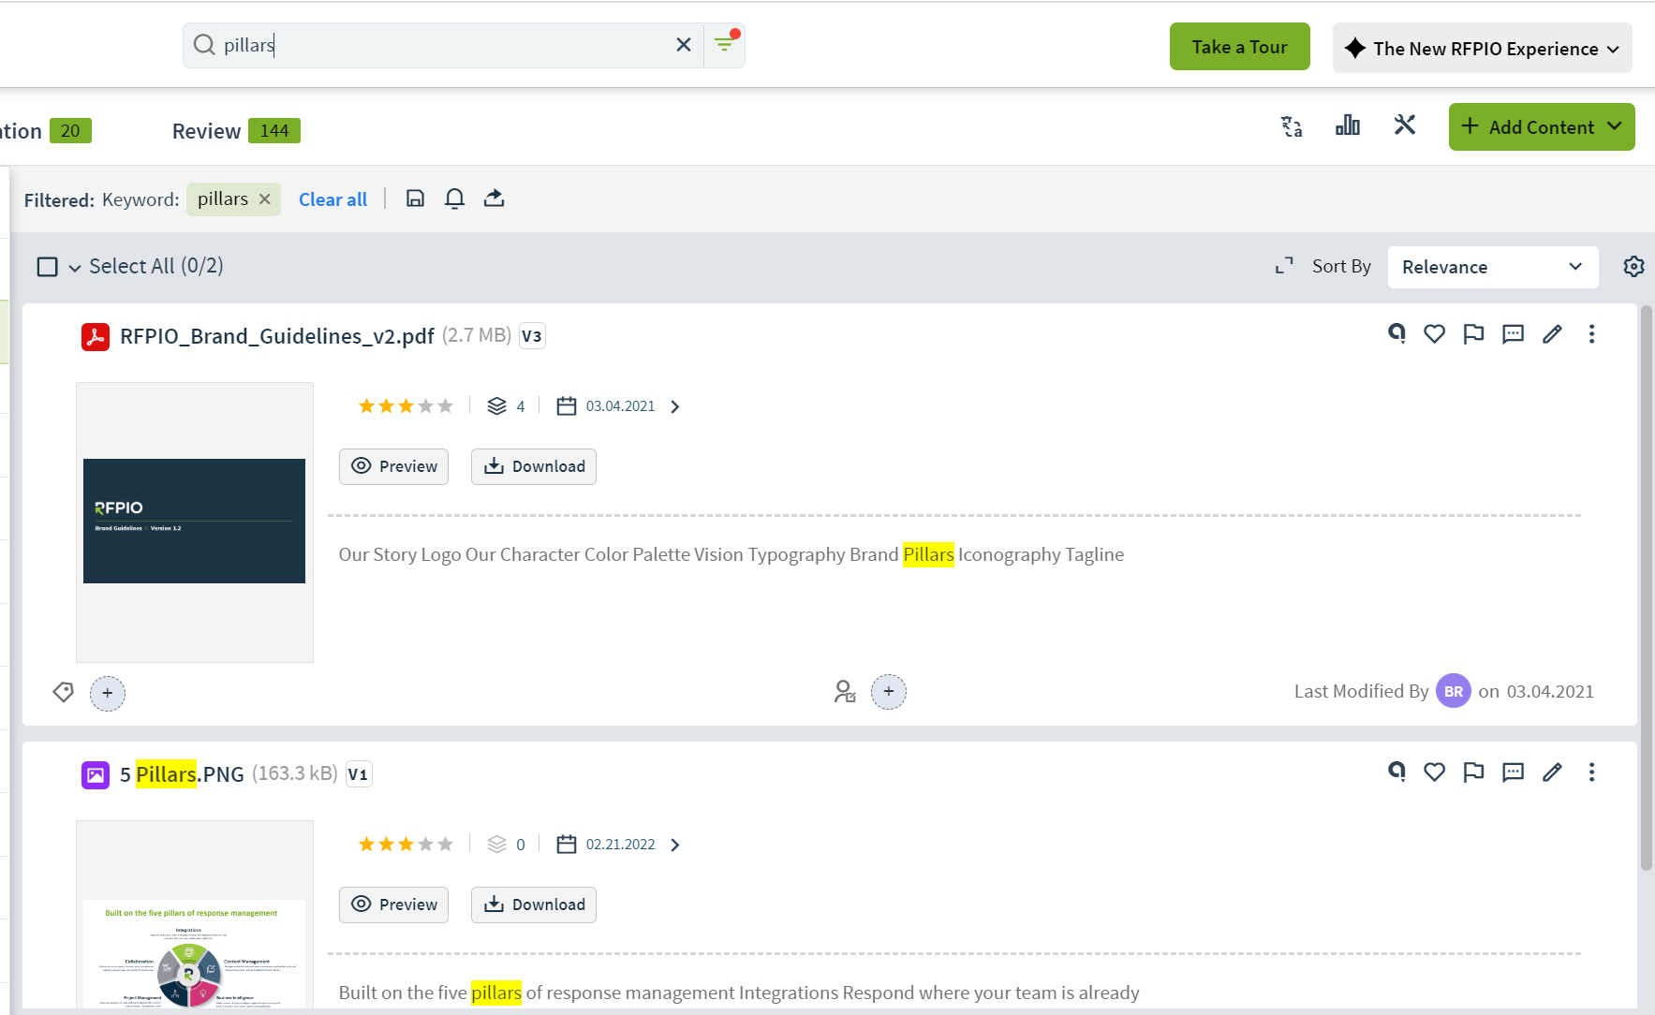Open the Brand Guidelines pdf thumbnail
The width and height of the screenshot is (1655, 1015).
coord(194,522)
